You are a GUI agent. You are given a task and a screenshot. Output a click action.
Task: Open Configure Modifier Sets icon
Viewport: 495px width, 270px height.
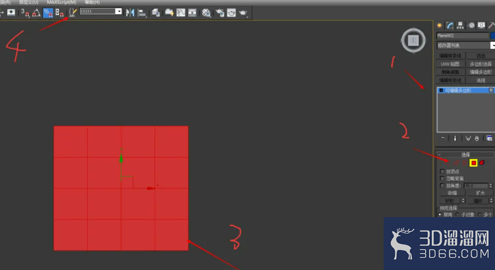pos(489,138)
